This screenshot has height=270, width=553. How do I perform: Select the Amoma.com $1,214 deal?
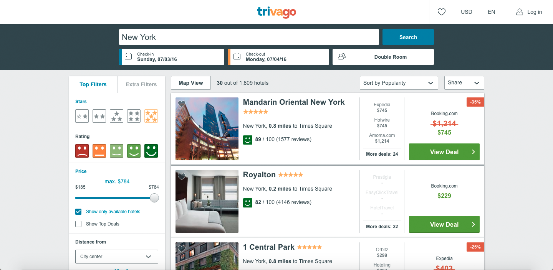point(382,138)
